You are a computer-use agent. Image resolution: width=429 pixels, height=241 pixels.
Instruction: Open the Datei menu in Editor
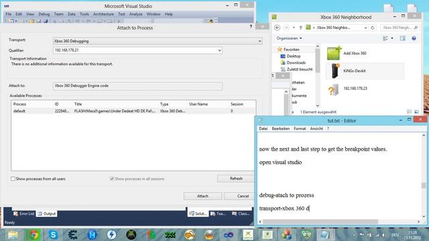tap(263, 129)
